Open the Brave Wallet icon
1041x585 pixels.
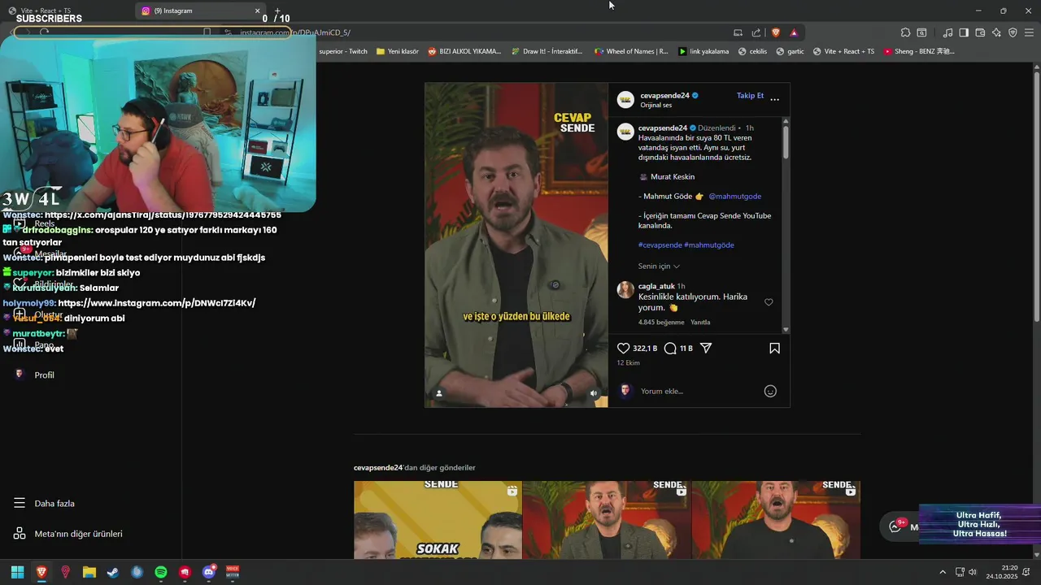[980, 32]
